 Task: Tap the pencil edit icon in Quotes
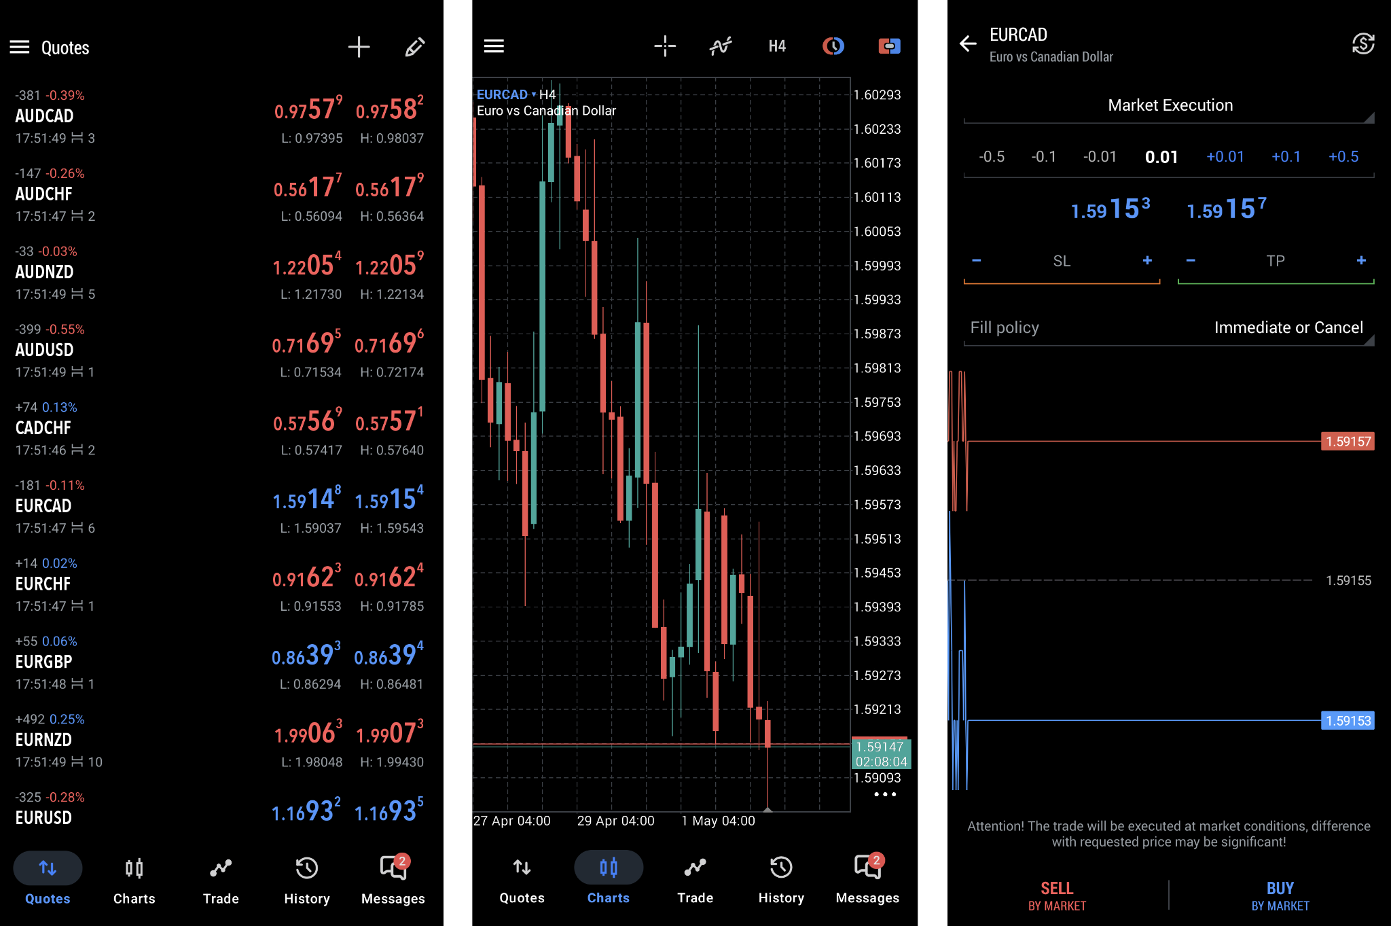pos(415,47)
